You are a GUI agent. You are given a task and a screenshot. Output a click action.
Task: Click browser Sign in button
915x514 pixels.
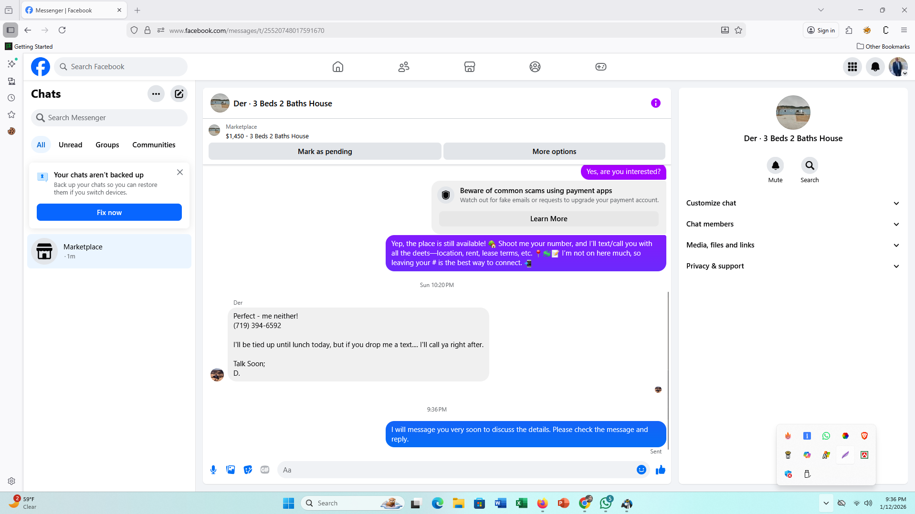point(821,30)
